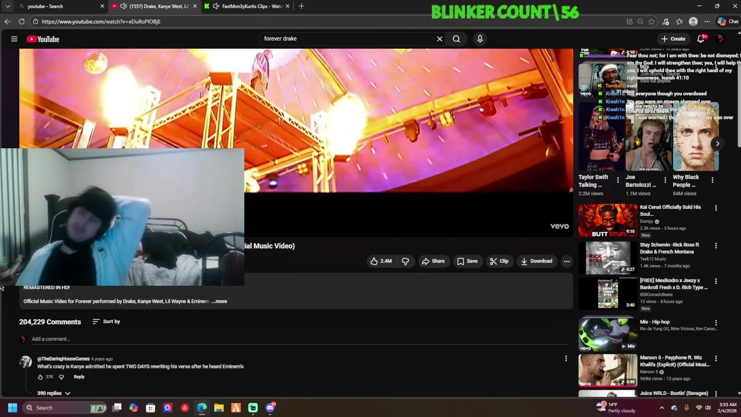This screenshot has width=741, height=417.
Task: Dislike the Forever music video
Action: (x=405, y=261)
